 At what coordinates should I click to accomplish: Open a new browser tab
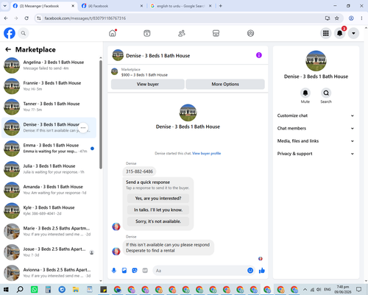221,6
